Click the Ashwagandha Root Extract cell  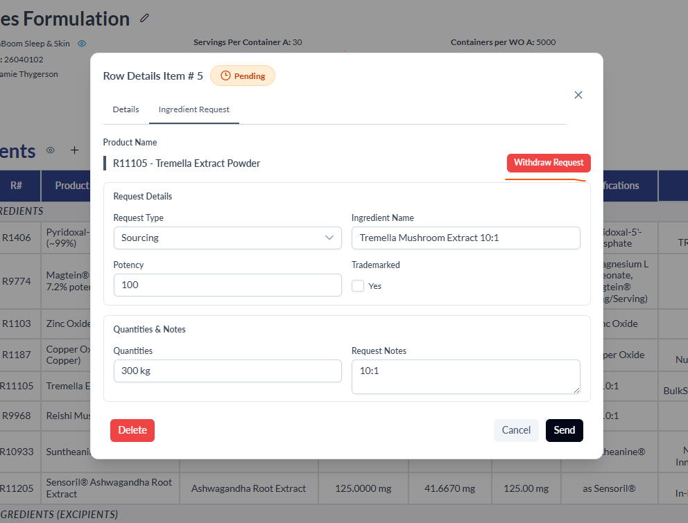[249, 488]
